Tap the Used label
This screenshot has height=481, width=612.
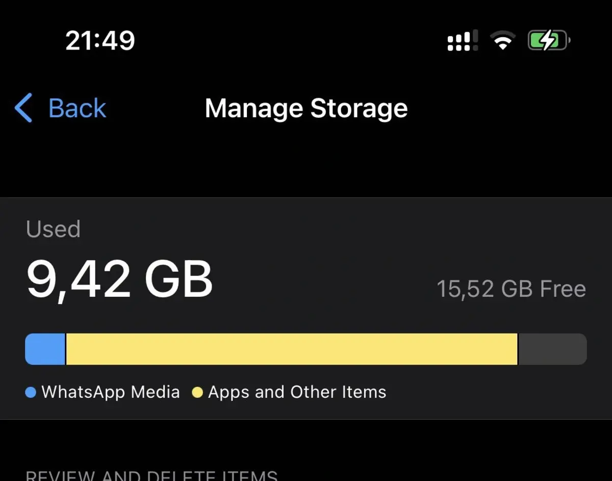[53, 229]
